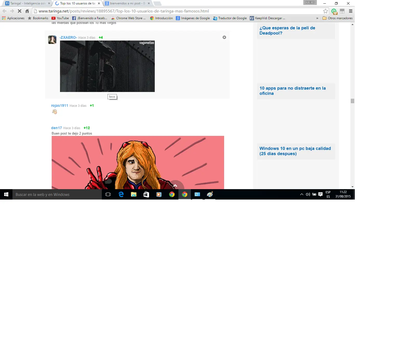
Task: Click the +12 score on den17's comment
Action: pyautogui.click(x=87, y=128)
